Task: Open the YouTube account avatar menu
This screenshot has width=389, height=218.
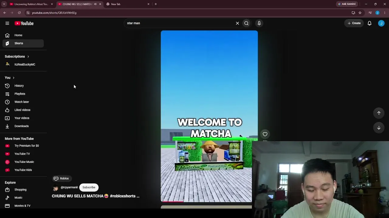Action: (x=381, y=23)
